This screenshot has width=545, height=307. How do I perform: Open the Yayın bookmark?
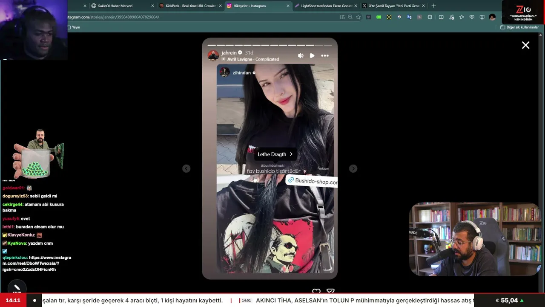pyautogui.click(x=74, y=27)
